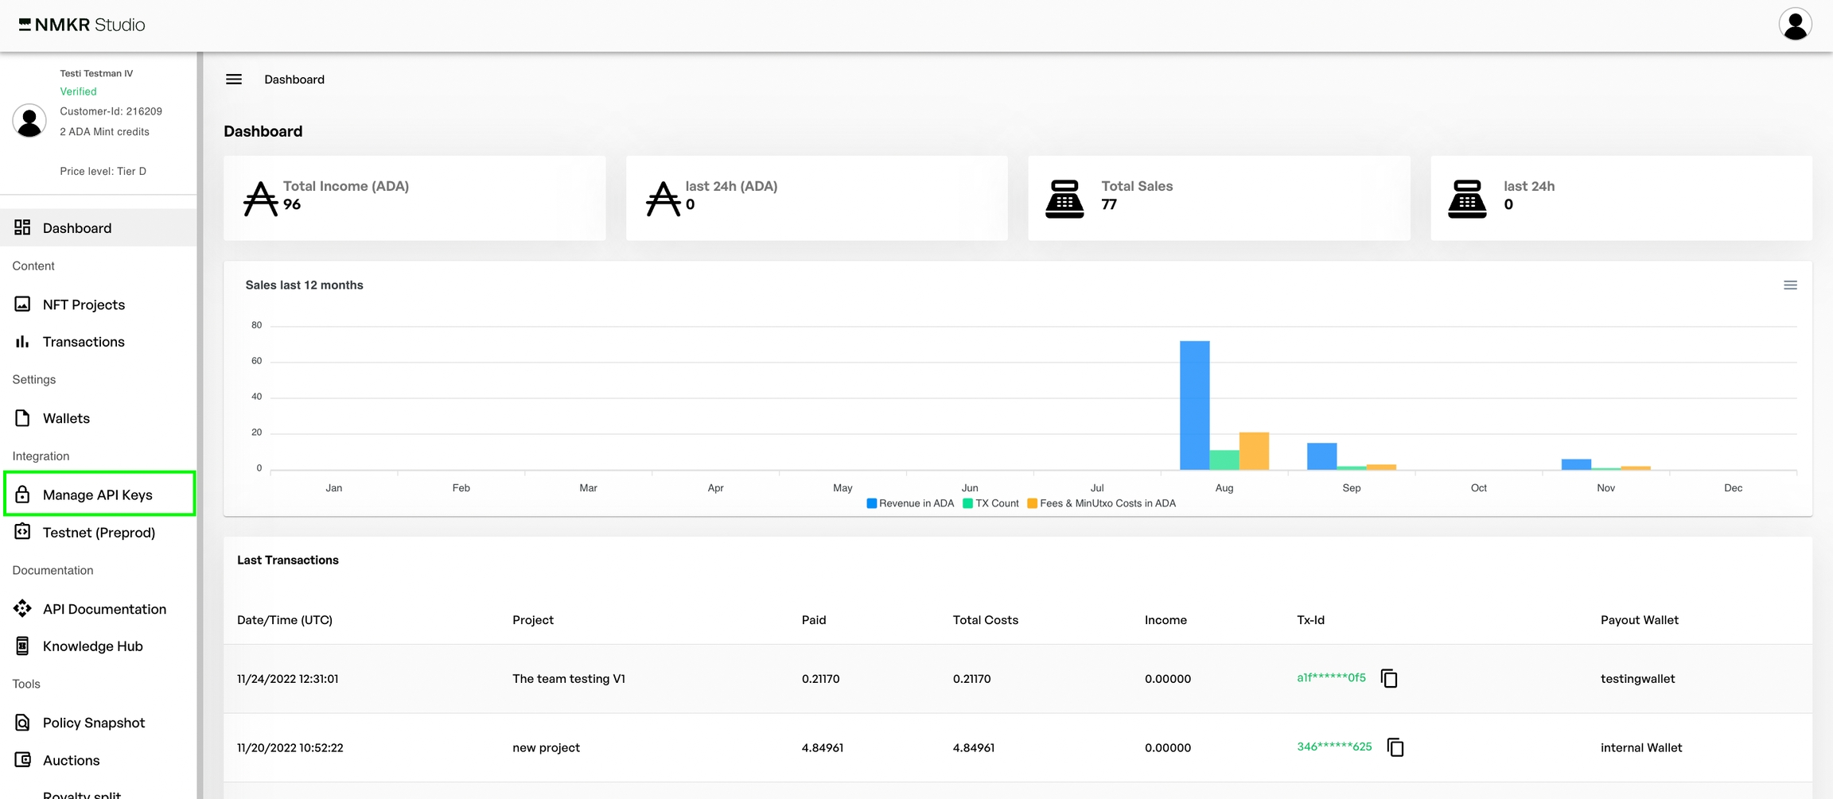Open the sales chart export menu
Viewport: 1833px width, 799px height.
[1790, 285]
